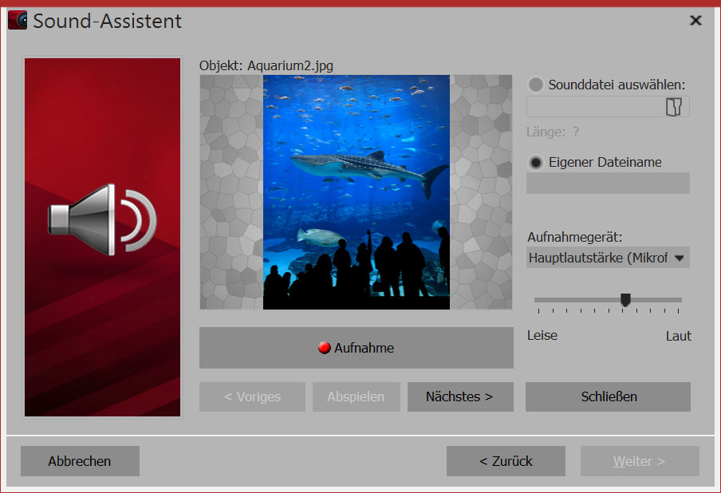Start recording with the red Aufnahme button

[356, 348]
